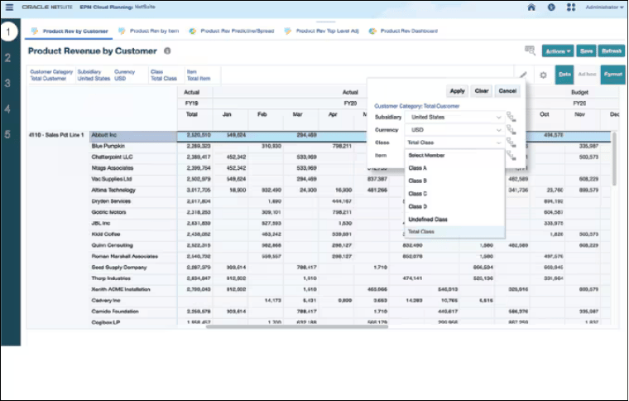Click the Customer Category POV link
The width and height of the screenshot is (629, 401).
(x=51, y=75)
